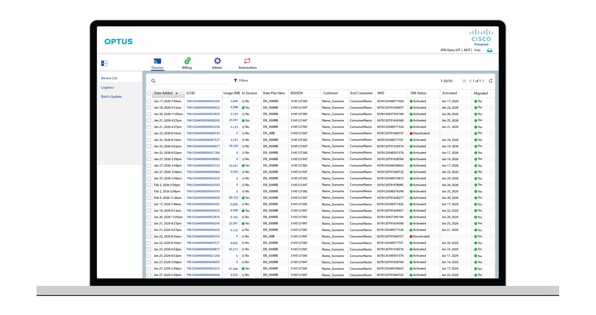This screenshot has width=596, height=315.
Task: Click usage value 8.002
Action: tap(234, 243)
